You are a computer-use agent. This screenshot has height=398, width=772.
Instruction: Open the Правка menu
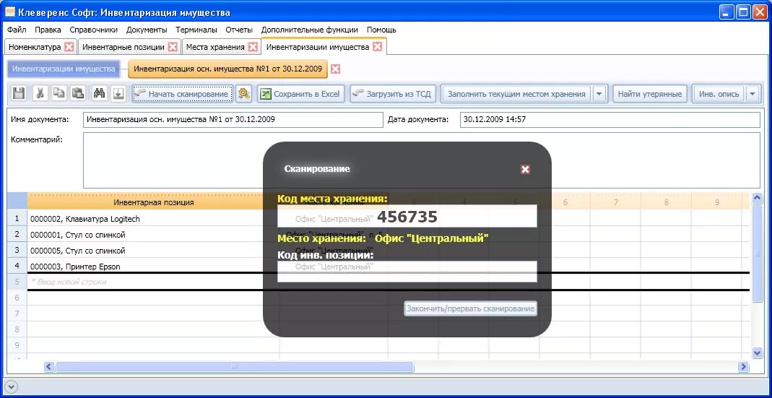point(48,30)
